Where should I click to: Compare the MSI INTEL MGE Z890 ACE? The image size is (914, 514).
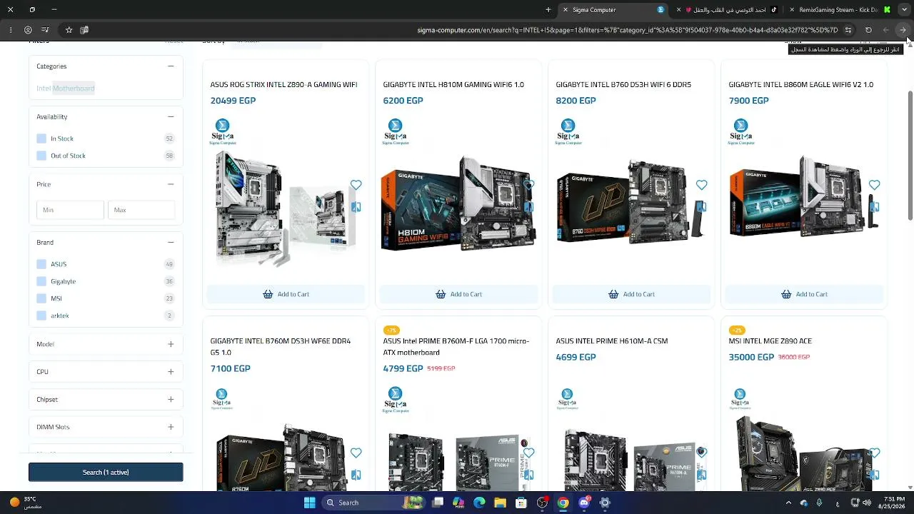[x=874, y=475]
